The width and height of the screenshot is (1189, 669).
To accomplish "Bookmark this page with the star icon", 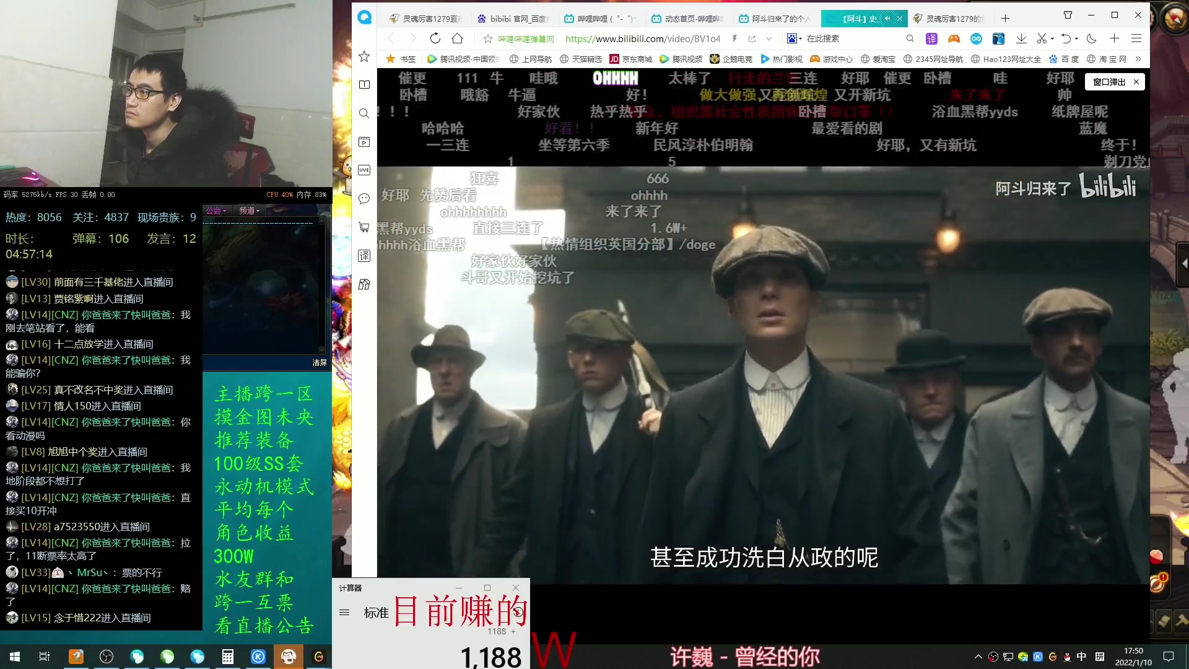I will point(487,38).
